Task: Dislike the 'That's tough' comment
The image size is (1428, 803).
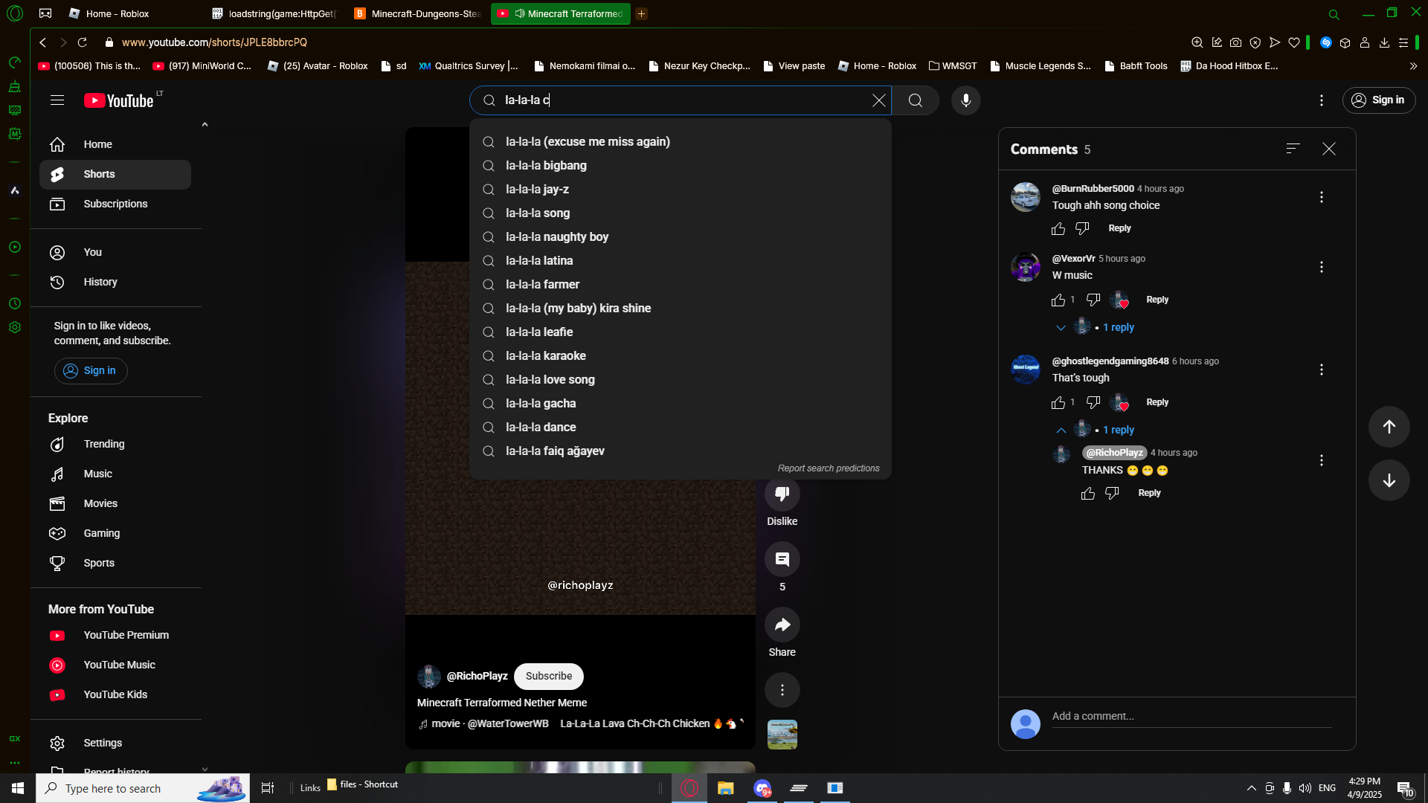Action: [1093, 402]
